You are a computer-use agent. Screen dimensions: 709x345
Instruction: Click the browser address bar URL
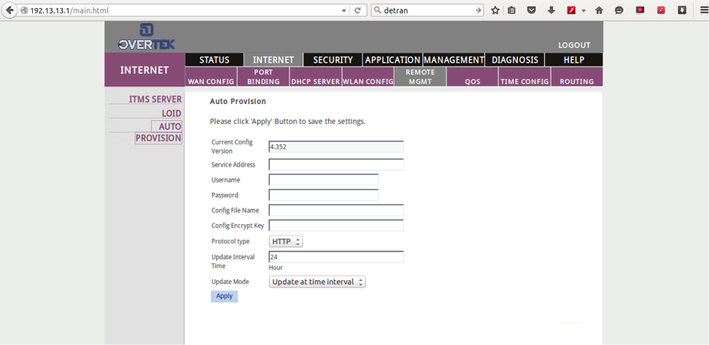181,10
